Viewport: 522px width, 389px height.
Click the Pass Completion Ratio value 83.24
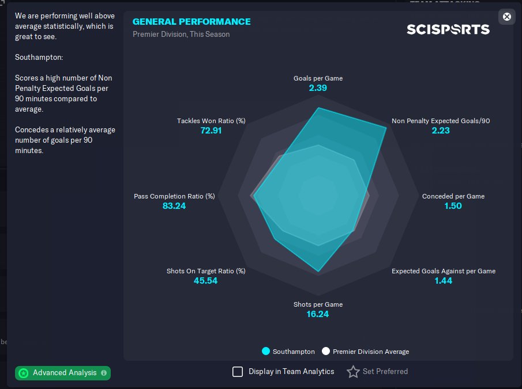click(x=174, y=206)
